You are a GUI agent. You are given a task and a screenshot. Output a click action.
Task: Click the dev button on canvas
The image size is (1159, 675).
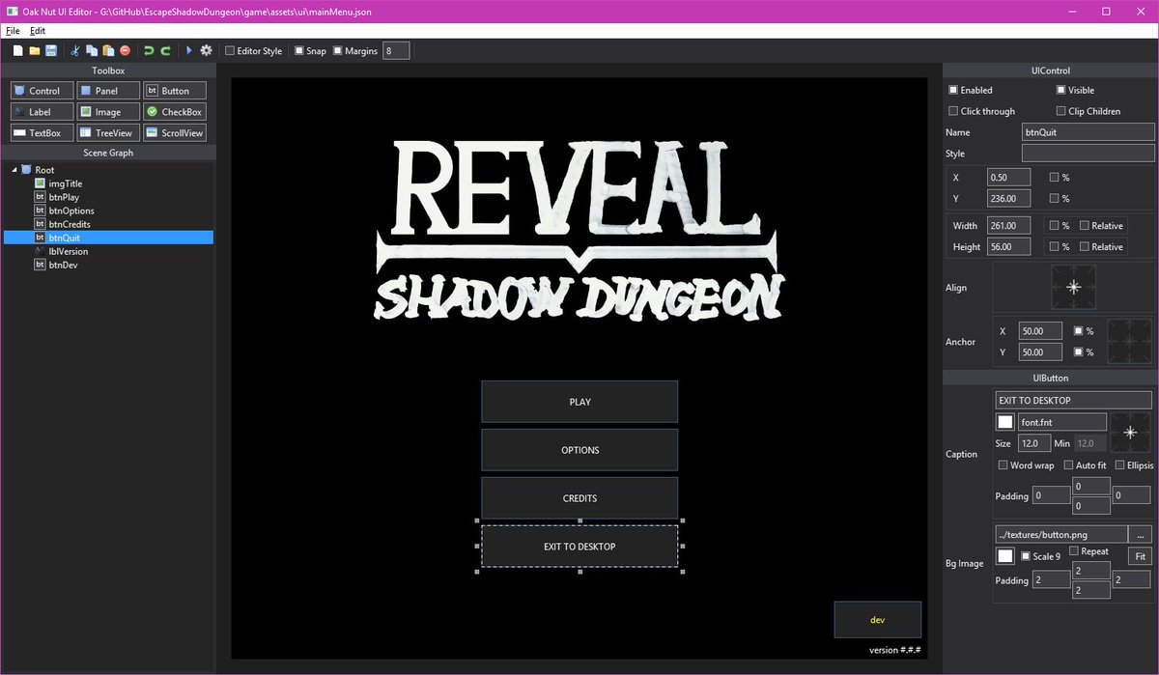(878, 620)
